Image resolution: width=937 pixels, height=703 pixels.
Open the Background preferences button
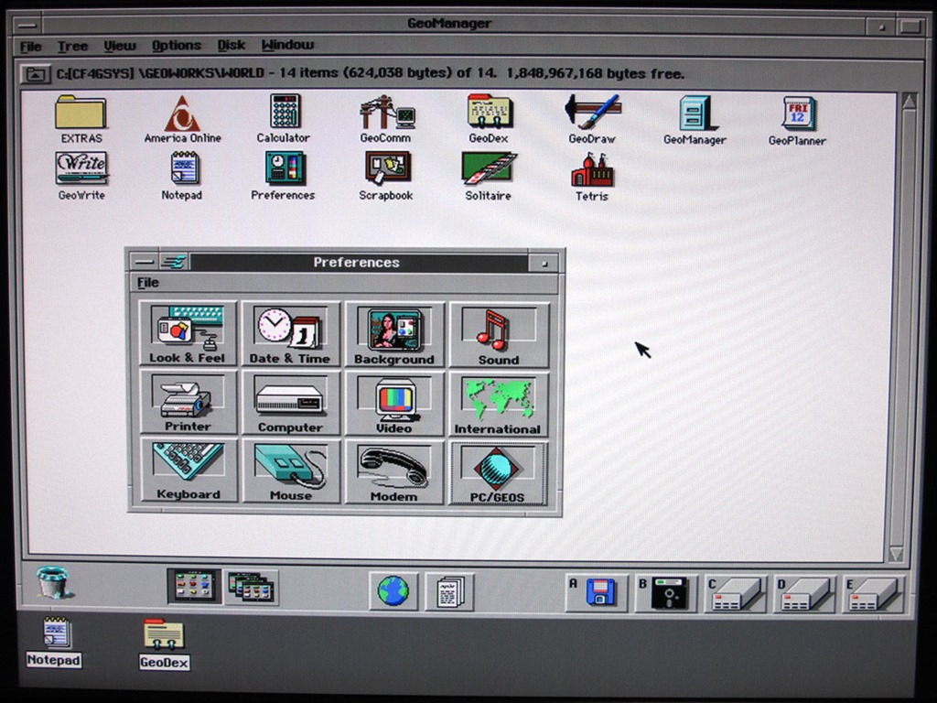click(394, 334)
